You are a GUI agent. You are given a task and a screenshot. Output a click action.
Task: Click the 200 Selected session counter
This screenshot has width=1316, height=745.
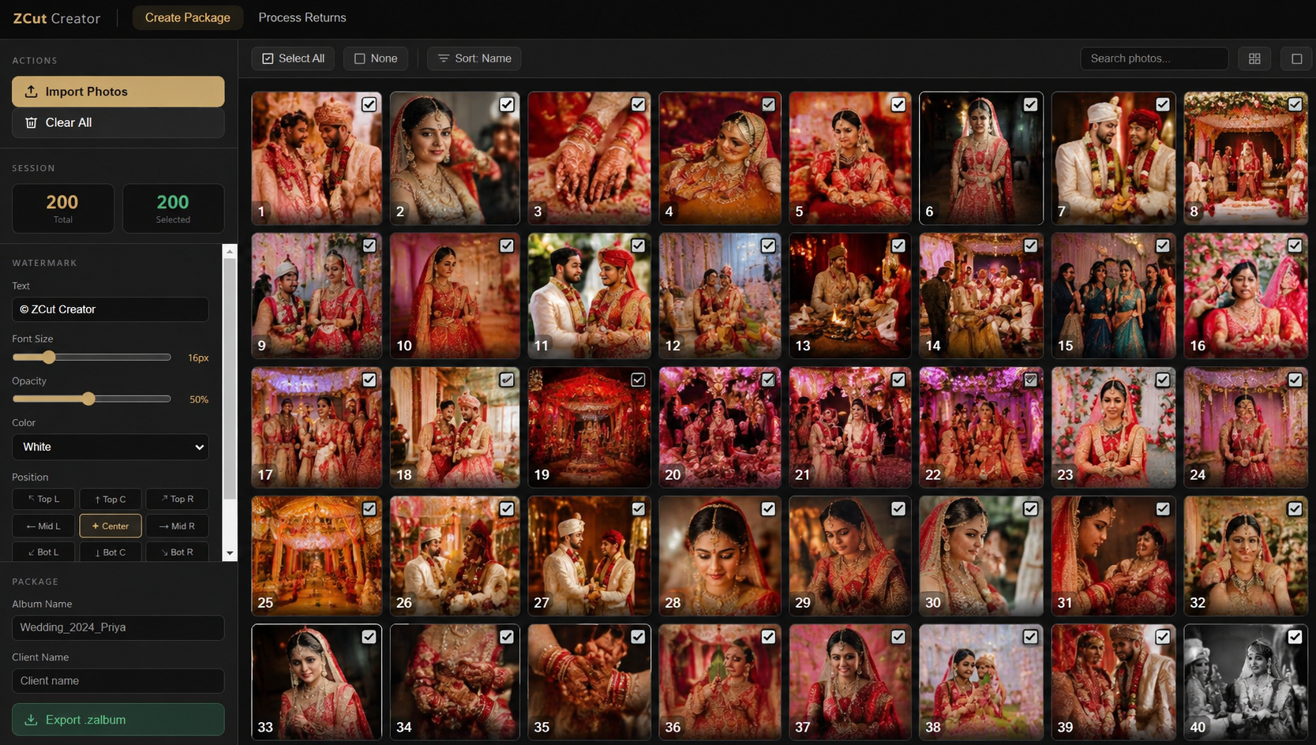click(x=173, y=208)
